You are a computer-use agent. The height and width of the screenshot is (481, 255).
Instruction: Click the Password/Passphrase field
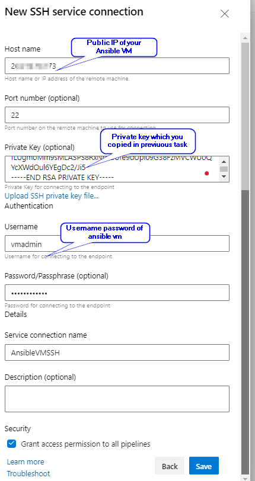(x=117, y=293)
